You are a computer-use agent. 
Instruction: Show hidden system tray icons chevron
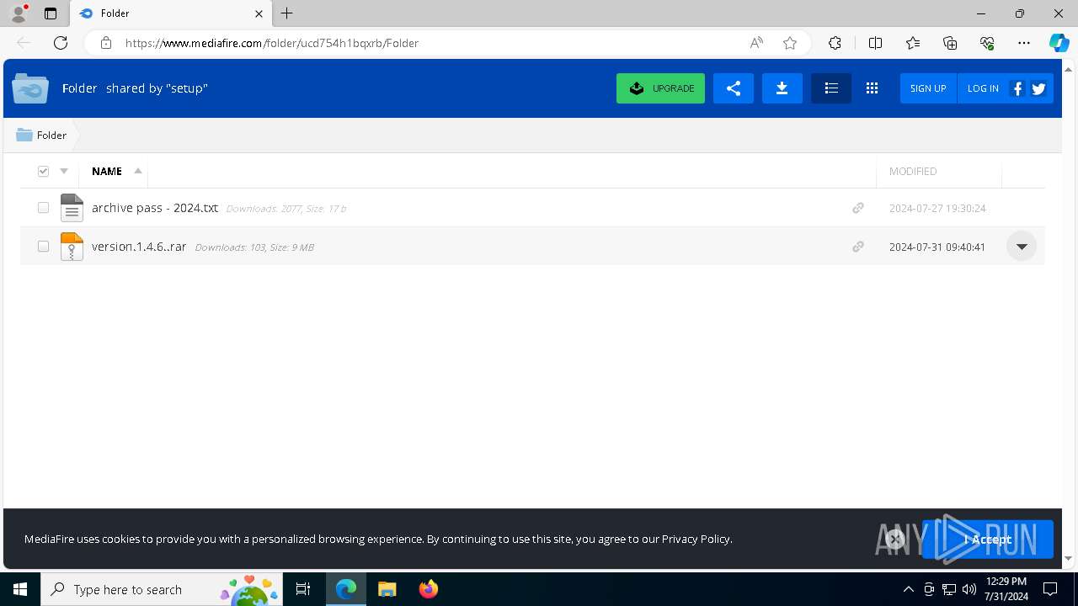point(908,589)
